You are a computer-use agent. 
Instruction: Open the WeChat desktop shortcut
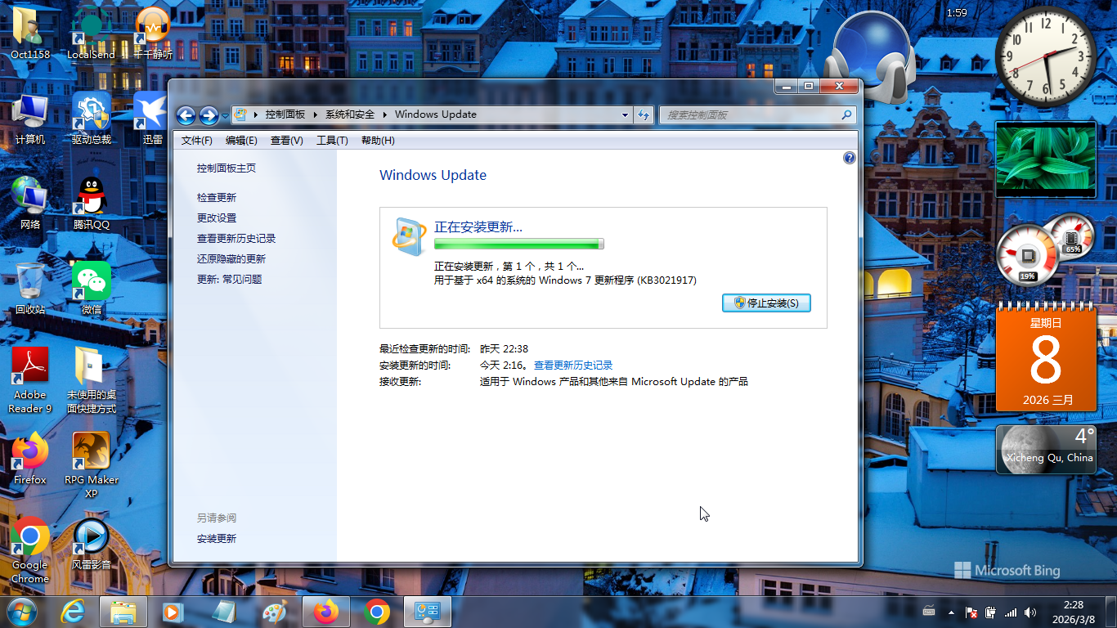(91, 282)
